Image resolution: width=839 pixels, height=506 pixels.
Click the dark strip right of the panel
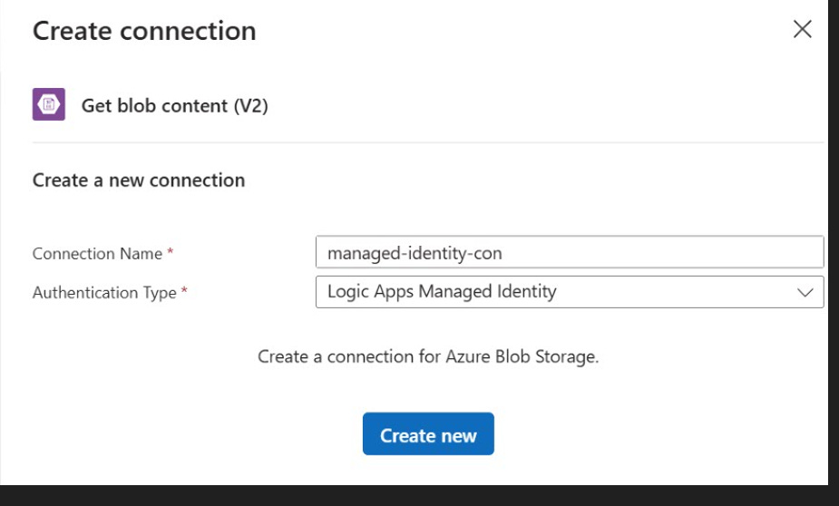(834, 240)
